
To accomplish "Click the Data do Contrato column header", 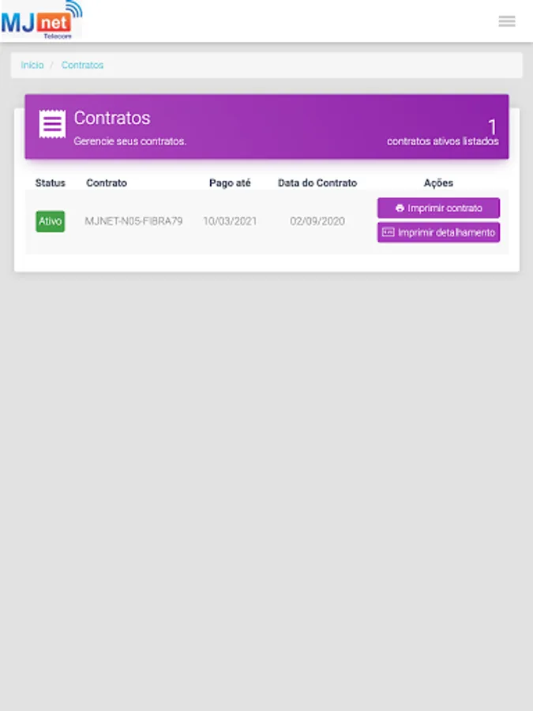I will tap(317, 182).
